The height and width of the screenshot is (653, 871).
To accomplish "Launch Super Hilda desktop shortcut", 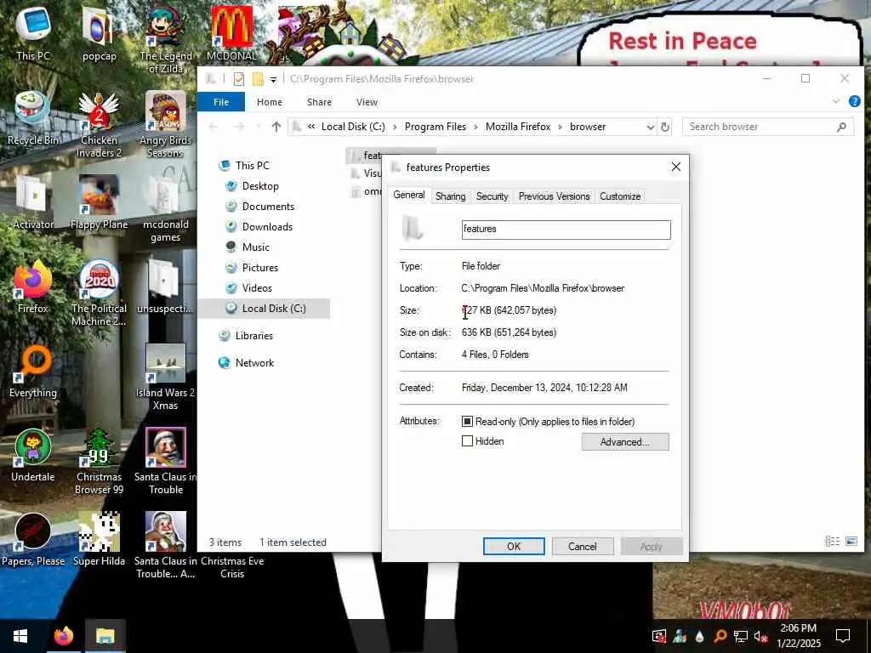I will (99, 540).
